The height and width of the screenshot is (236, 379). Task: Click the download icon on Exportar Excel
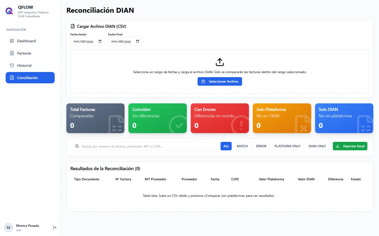pos(338,146)
